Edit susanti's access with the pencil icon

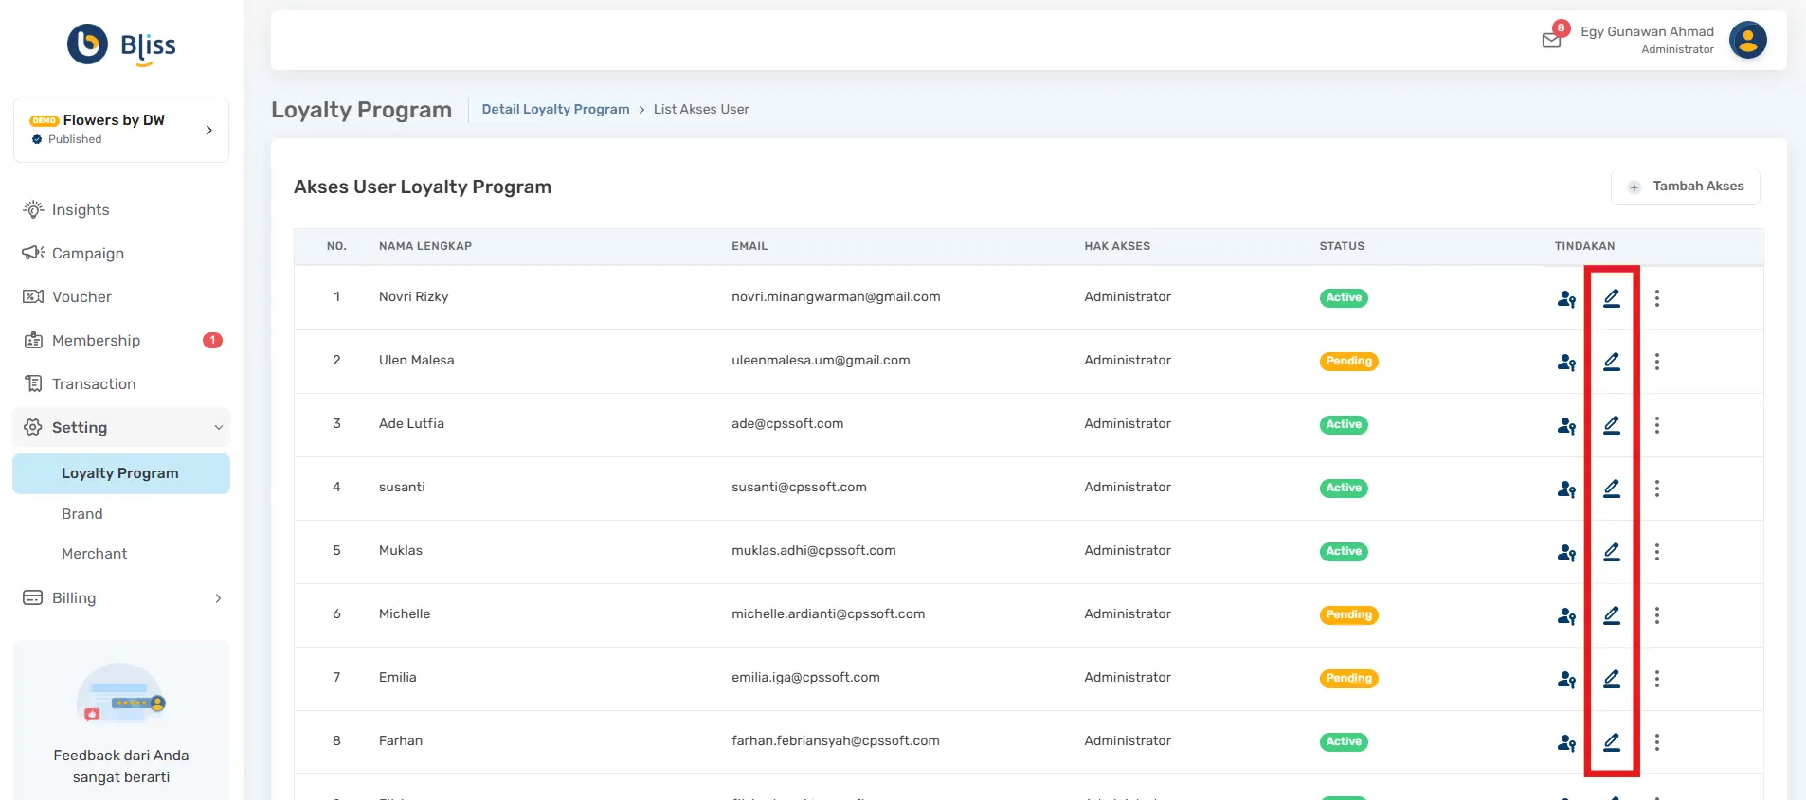[1611, 489]
